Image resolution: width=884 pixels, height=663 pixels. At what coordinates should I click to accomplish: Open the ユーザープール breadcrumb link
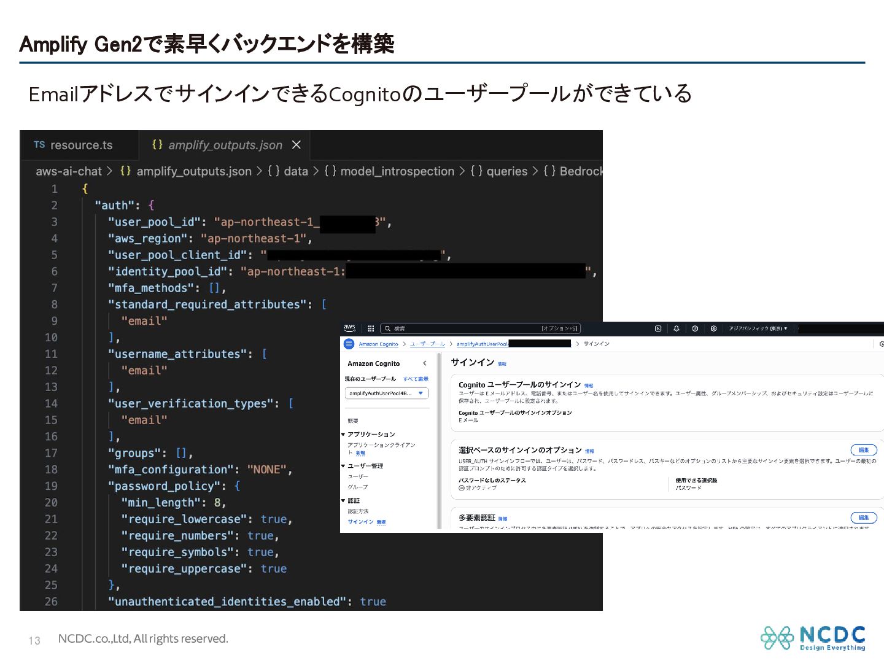(428, 344)
